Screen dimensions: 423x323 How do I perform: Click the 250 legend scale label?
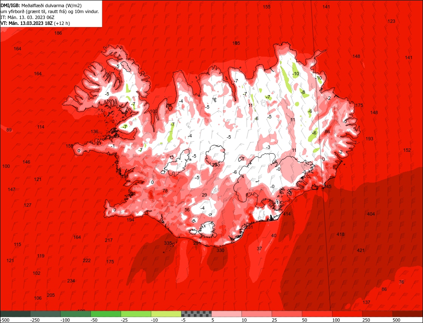(x=366, y=320)
